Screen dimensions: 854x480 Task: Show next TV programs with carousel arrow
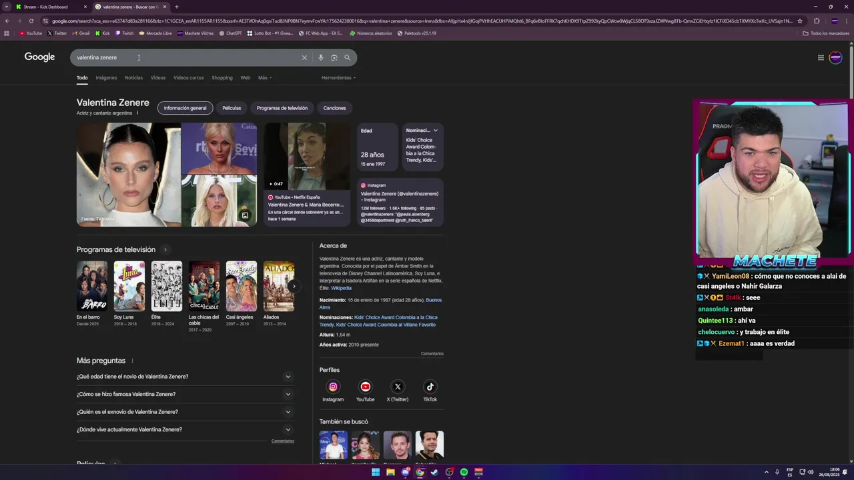point(294,286)
